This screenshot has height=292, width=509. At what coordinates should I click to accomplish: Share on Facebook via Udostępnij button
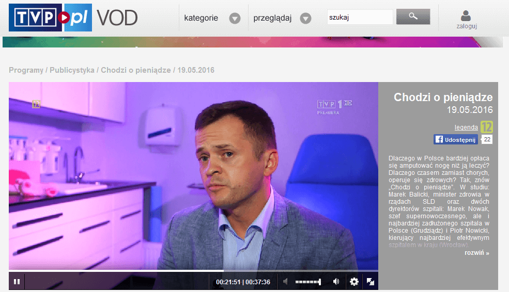[x=456, y=140]
